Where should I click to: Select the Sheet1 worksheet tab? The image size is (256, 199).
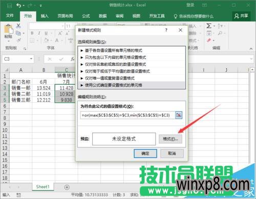(42, 187)
